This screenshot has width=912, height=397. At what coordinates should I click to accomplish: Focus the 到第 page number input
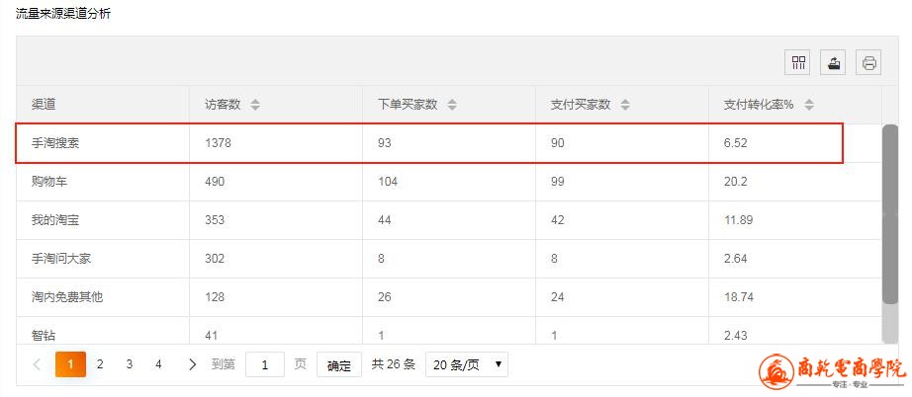265,364
